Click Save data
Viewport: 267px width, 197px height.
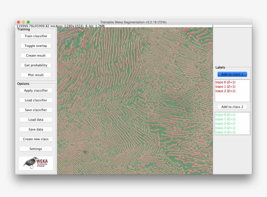click(35, 129)
